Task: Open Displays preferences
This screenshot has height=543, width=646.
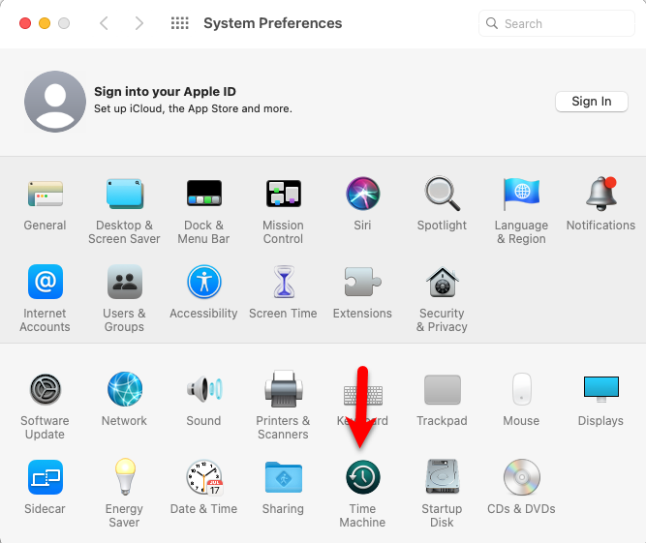Action: pyautogui.click(x=600, y=390)
